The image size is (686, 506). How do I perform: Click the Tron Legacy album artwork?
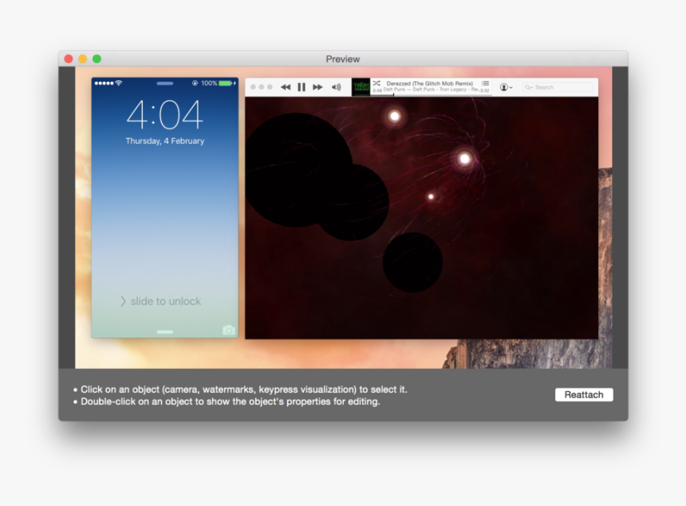(361, 87)
